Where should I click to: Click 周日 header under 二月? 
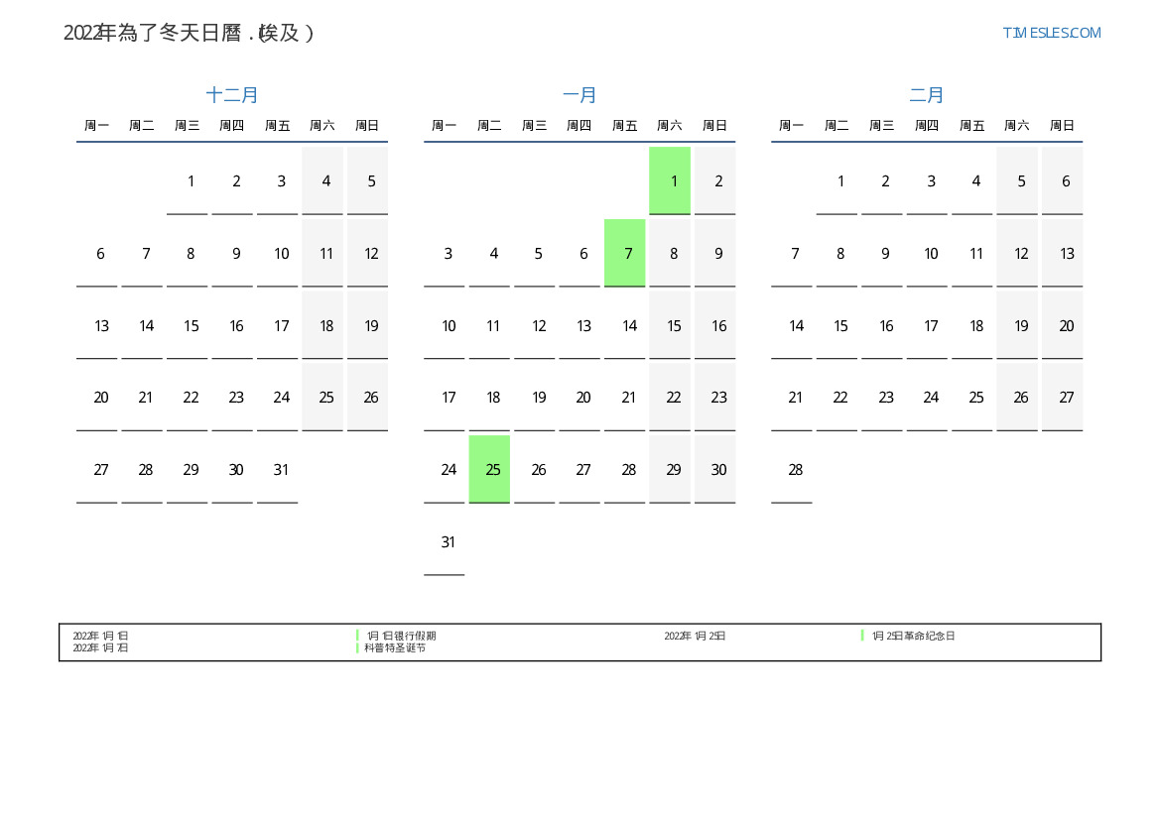(1062, 126)
